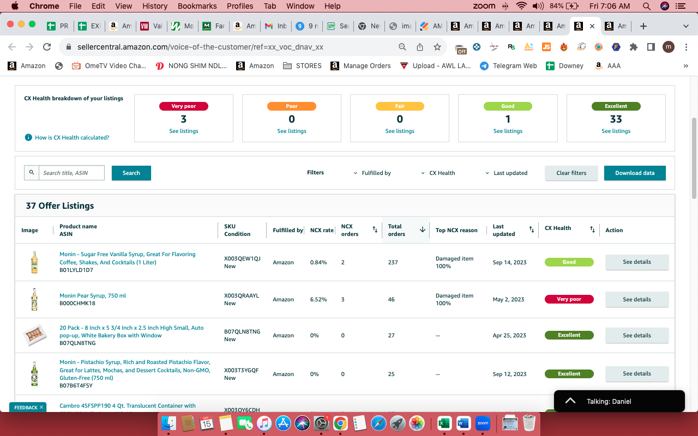Click the 'Search title, ASIN' input field

point(71,173)
